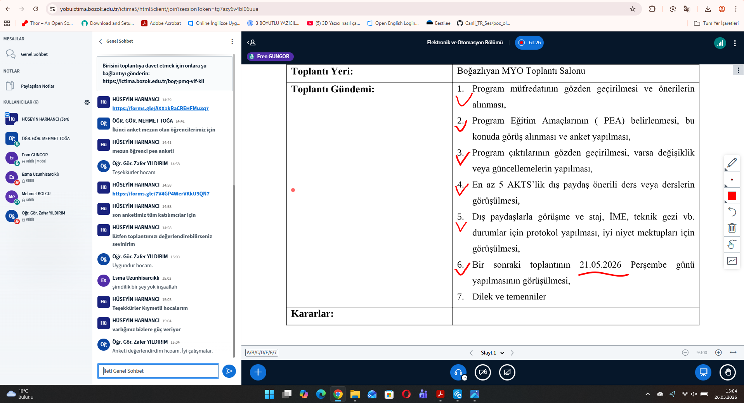The image size is (744, 403).
Task: Raise your hand in the meeting
Action: (x=727, y=372)
